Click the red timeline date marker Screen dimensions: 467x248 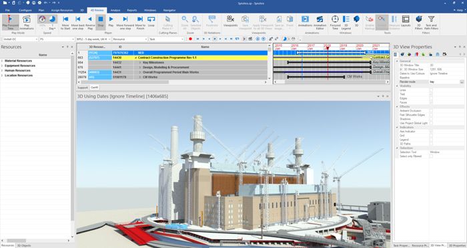(x=328, y=48)
